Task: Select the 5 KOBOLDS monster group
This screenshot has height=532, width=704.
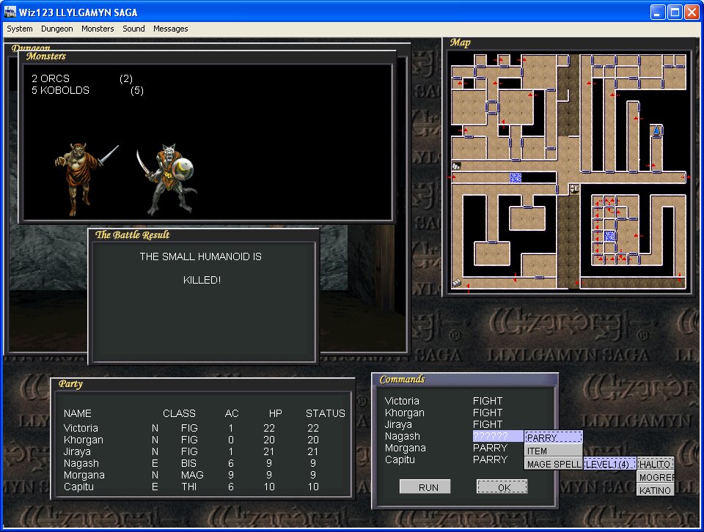Action: 87,90
